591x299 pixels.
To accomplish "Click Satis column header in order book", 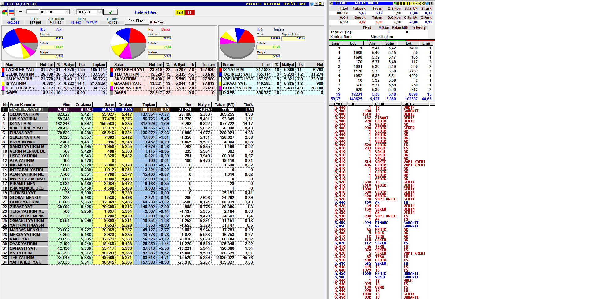I will 389,43.
